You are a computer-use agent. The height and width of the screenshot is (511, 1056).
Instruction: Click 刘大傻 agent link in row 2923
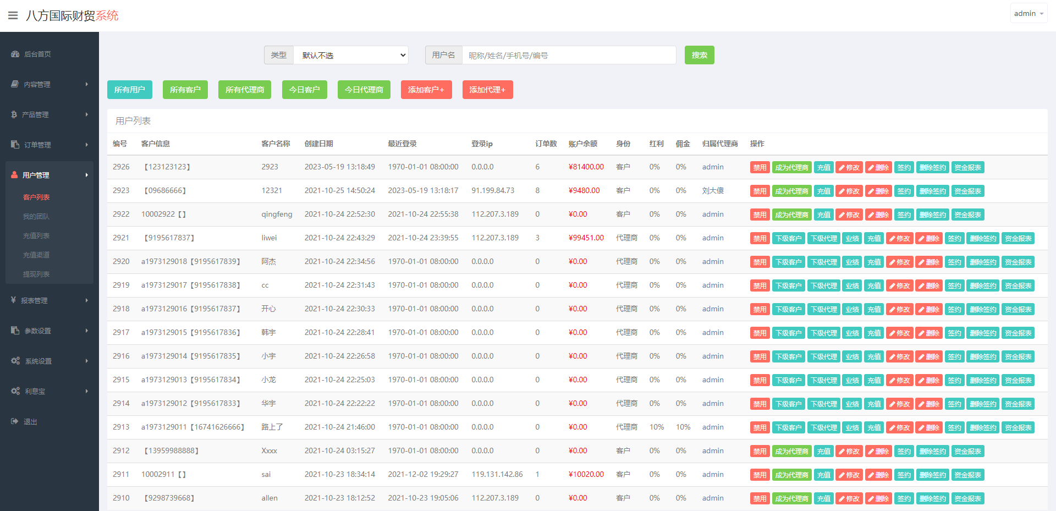[713, 190]
